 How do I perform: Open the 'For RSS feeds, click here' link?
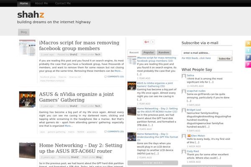pyautogui.click(x=196, y=58)
